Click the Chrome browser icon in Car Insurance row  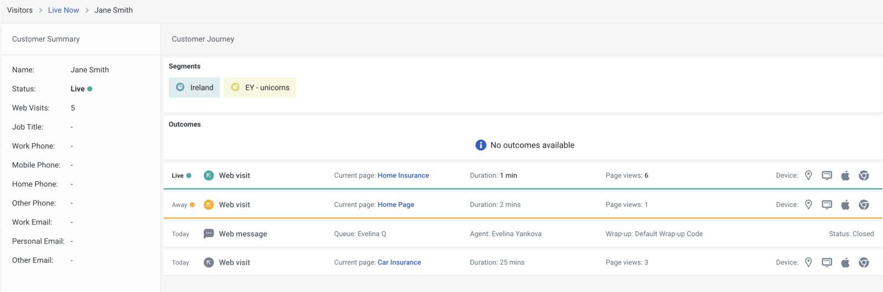[864, 263]
